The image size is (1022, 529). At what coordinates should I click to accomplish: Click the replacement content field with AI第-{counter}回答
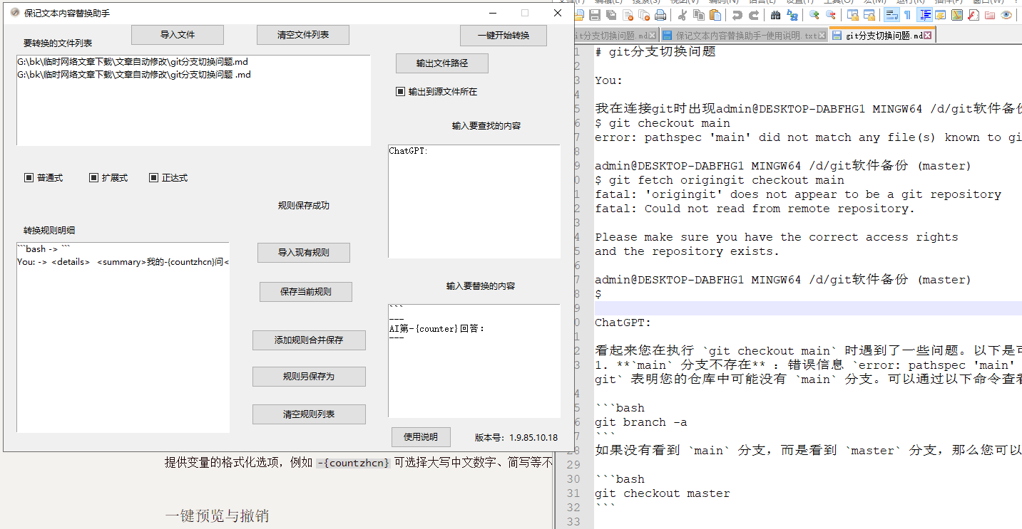474,361
